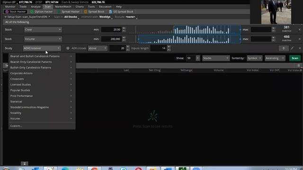Remove the Stock Volume filter row

pos(300,39)
